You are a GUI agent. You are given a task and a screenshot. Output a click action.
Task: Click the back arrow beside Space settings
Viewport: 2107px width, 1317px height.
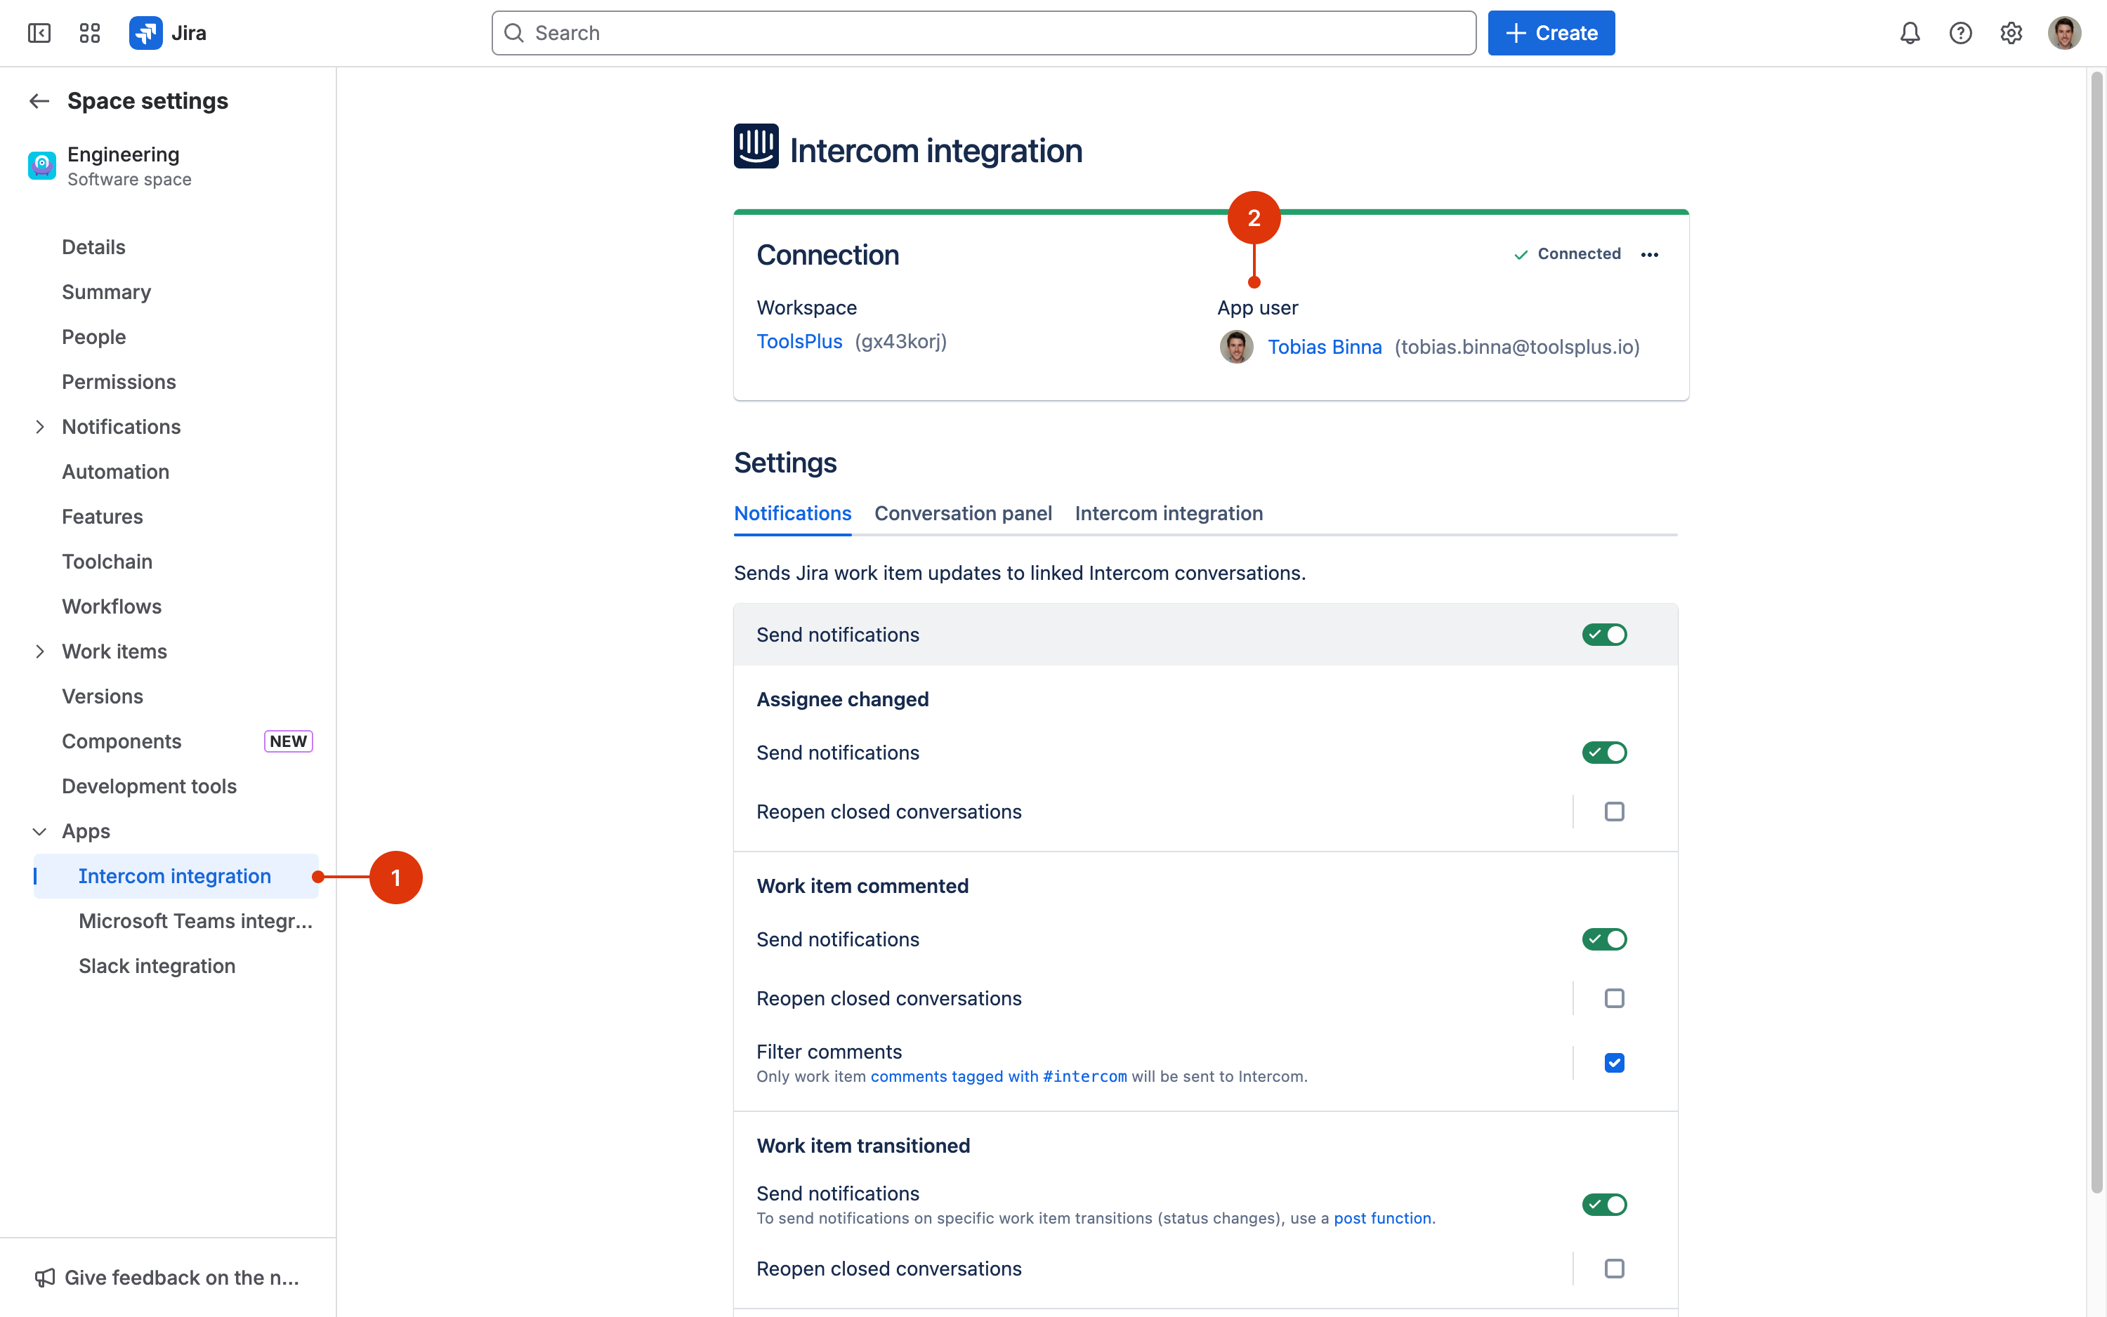tap(39, 101)
